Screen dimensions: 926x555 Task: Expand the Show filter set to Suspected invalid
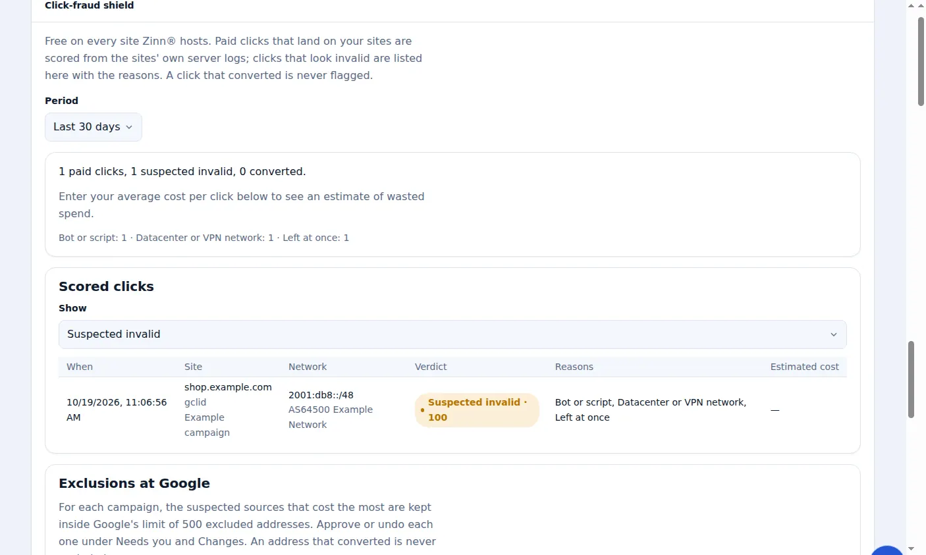click(452, 334)
